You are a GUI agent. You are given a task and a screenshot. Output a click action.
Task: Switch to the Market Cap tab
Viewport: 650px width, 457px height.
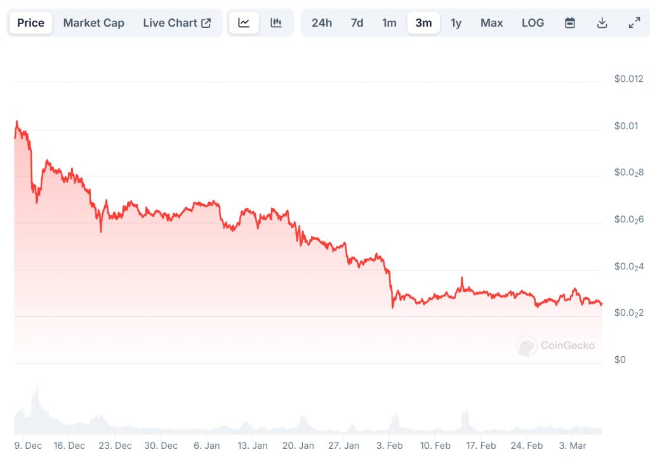pyautogui.click(x=94, y=23)
